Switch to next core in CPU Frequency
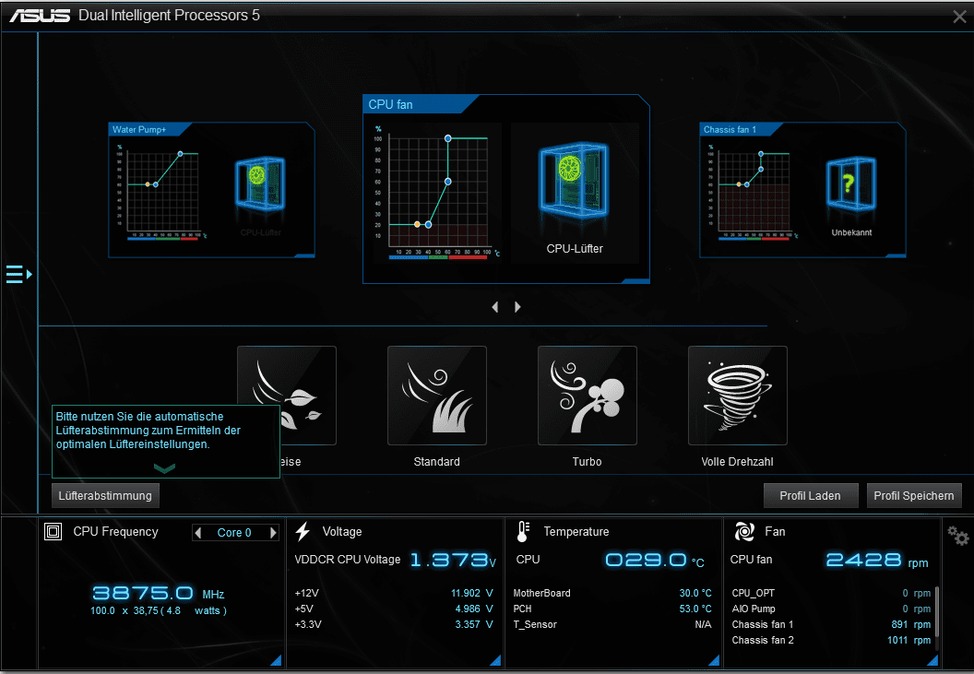974x674 pixels. (x=273, y=532)
